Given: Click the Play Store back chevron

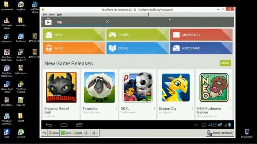Looking at the screenshot, I should 43,22.
